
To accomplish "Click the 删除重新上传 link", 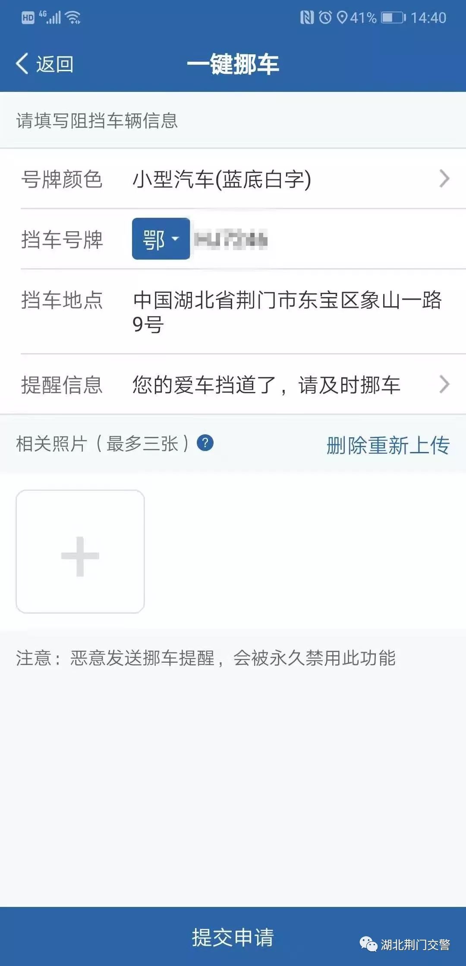I will [x=388, y=445].
